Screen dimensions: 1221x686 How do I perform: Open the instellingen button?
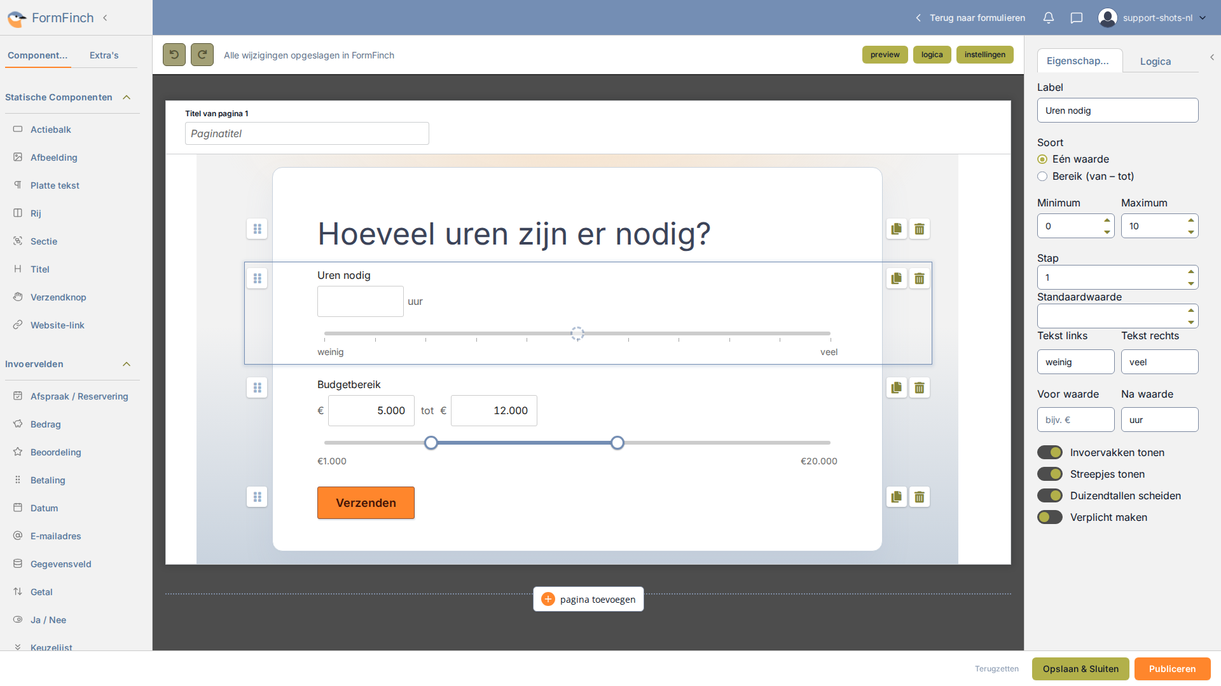[985, 55]
